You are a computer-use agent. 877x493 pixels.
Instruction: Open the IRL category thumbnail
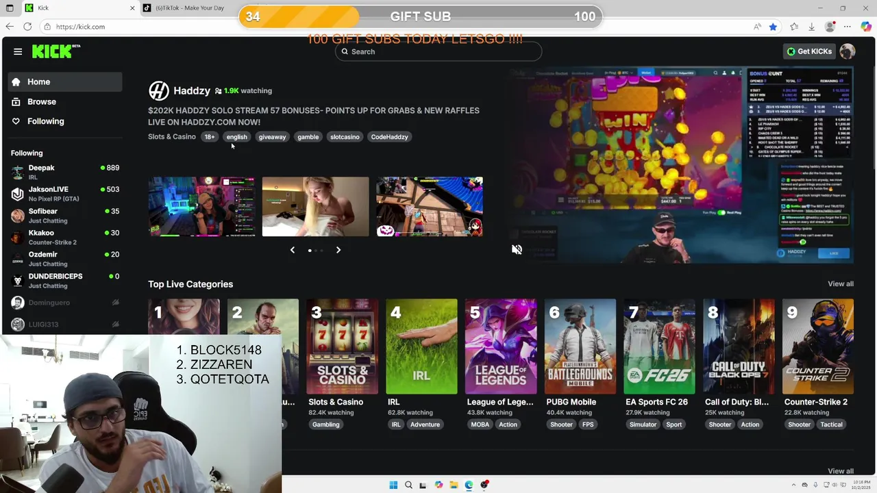click(x=421, y=346)
